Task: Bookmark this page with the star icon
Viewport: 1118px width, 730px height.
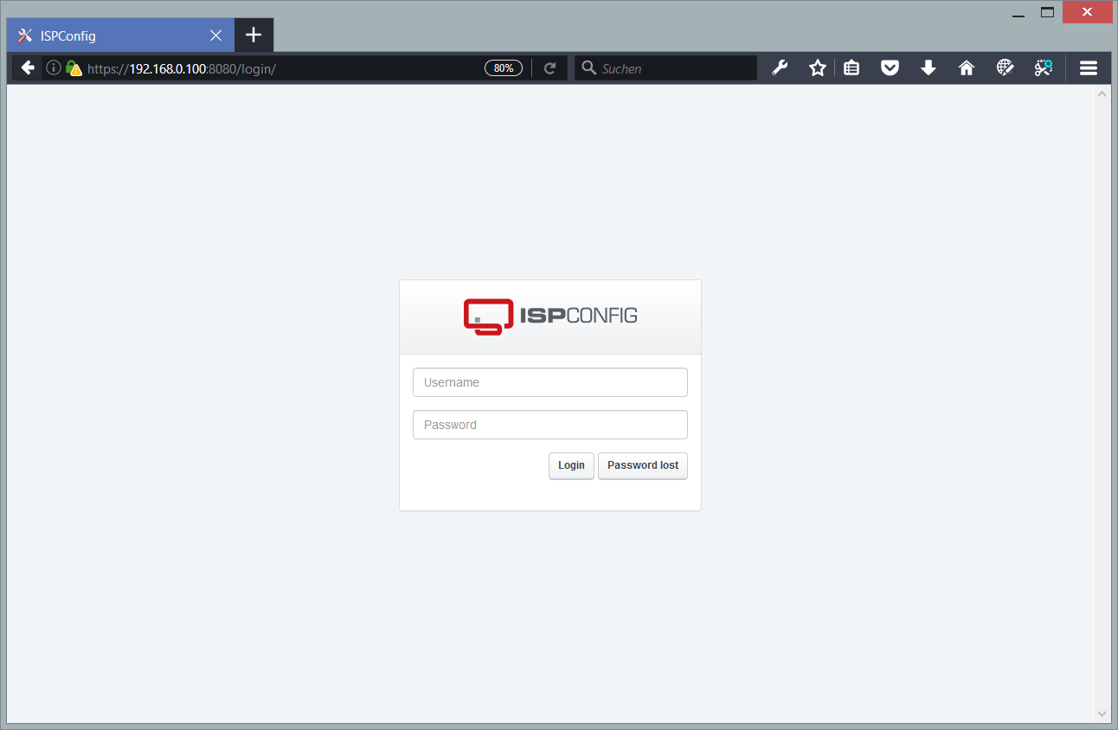Action: (x=818, y=67)
